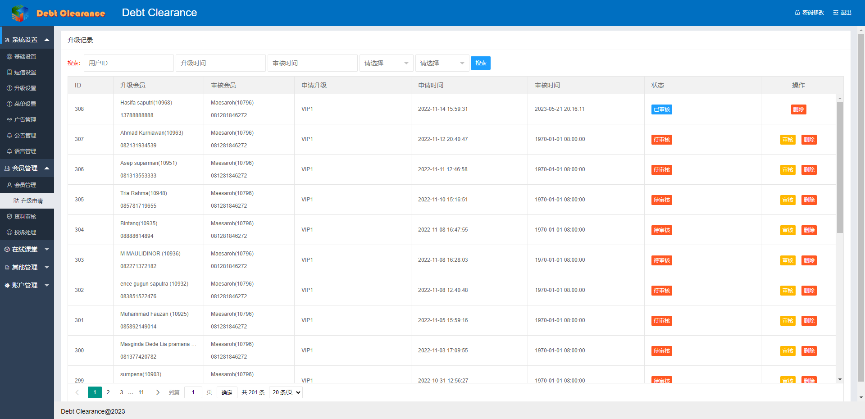
Task: Click the 投诉处理 face icon
Action: 9,232
